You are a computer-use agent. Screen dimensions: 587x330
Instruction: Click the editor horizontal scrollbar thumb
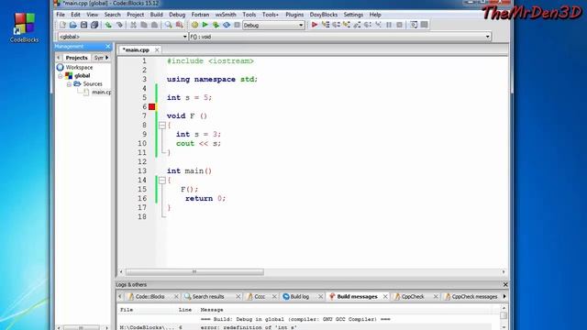coord(194,272)
